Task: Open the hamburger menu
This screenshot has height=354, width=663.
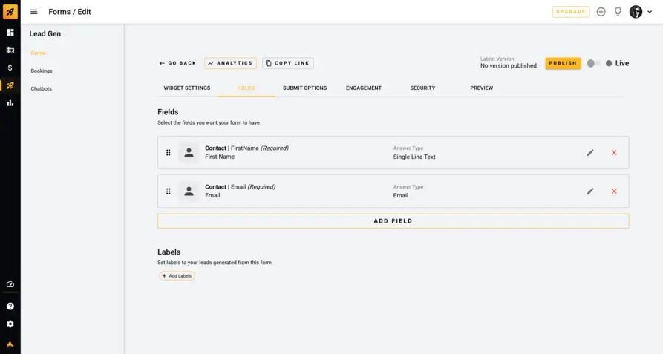Action: pyautogui.click(x=34, y=12)
